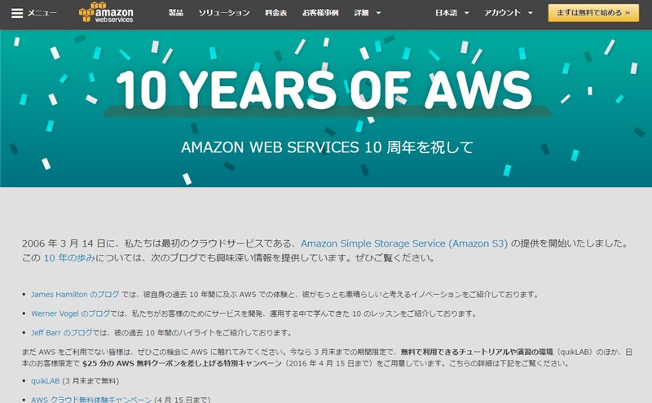This screenshot has height=403, width=652.
Task: Go to the 料金表 nav item
Action: 276,13
